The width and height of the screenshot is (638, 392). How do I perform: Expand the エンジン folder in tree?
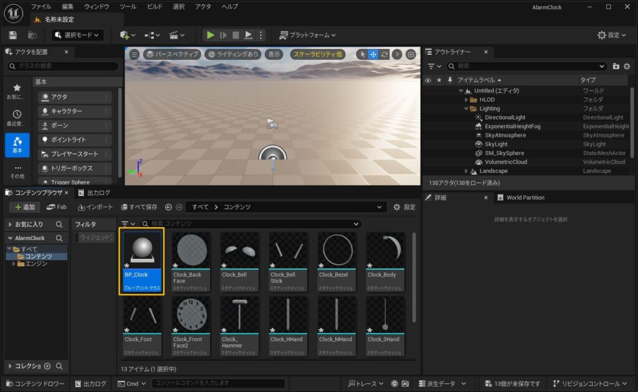14,263
